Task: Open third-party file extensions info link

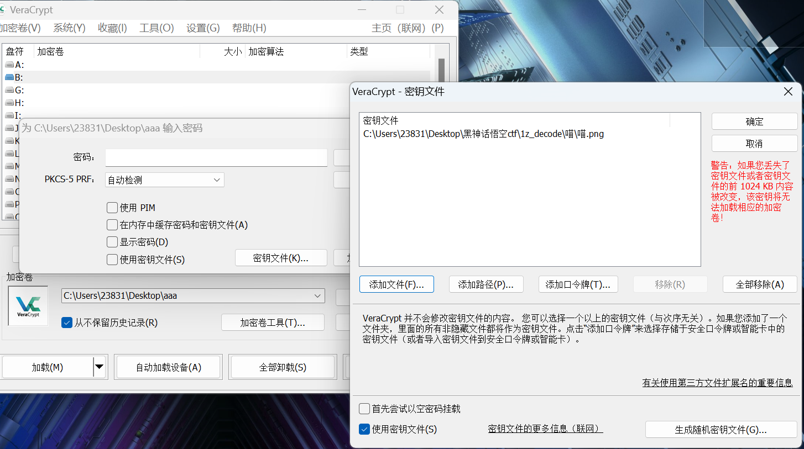Action: (717, 382)
